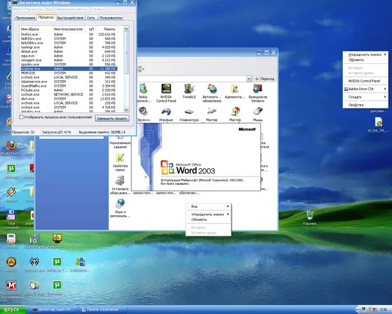Viewport: 392px width, 314px height.
Task: Select the ekrn.exe process row
Action: (x=68, y=99)
